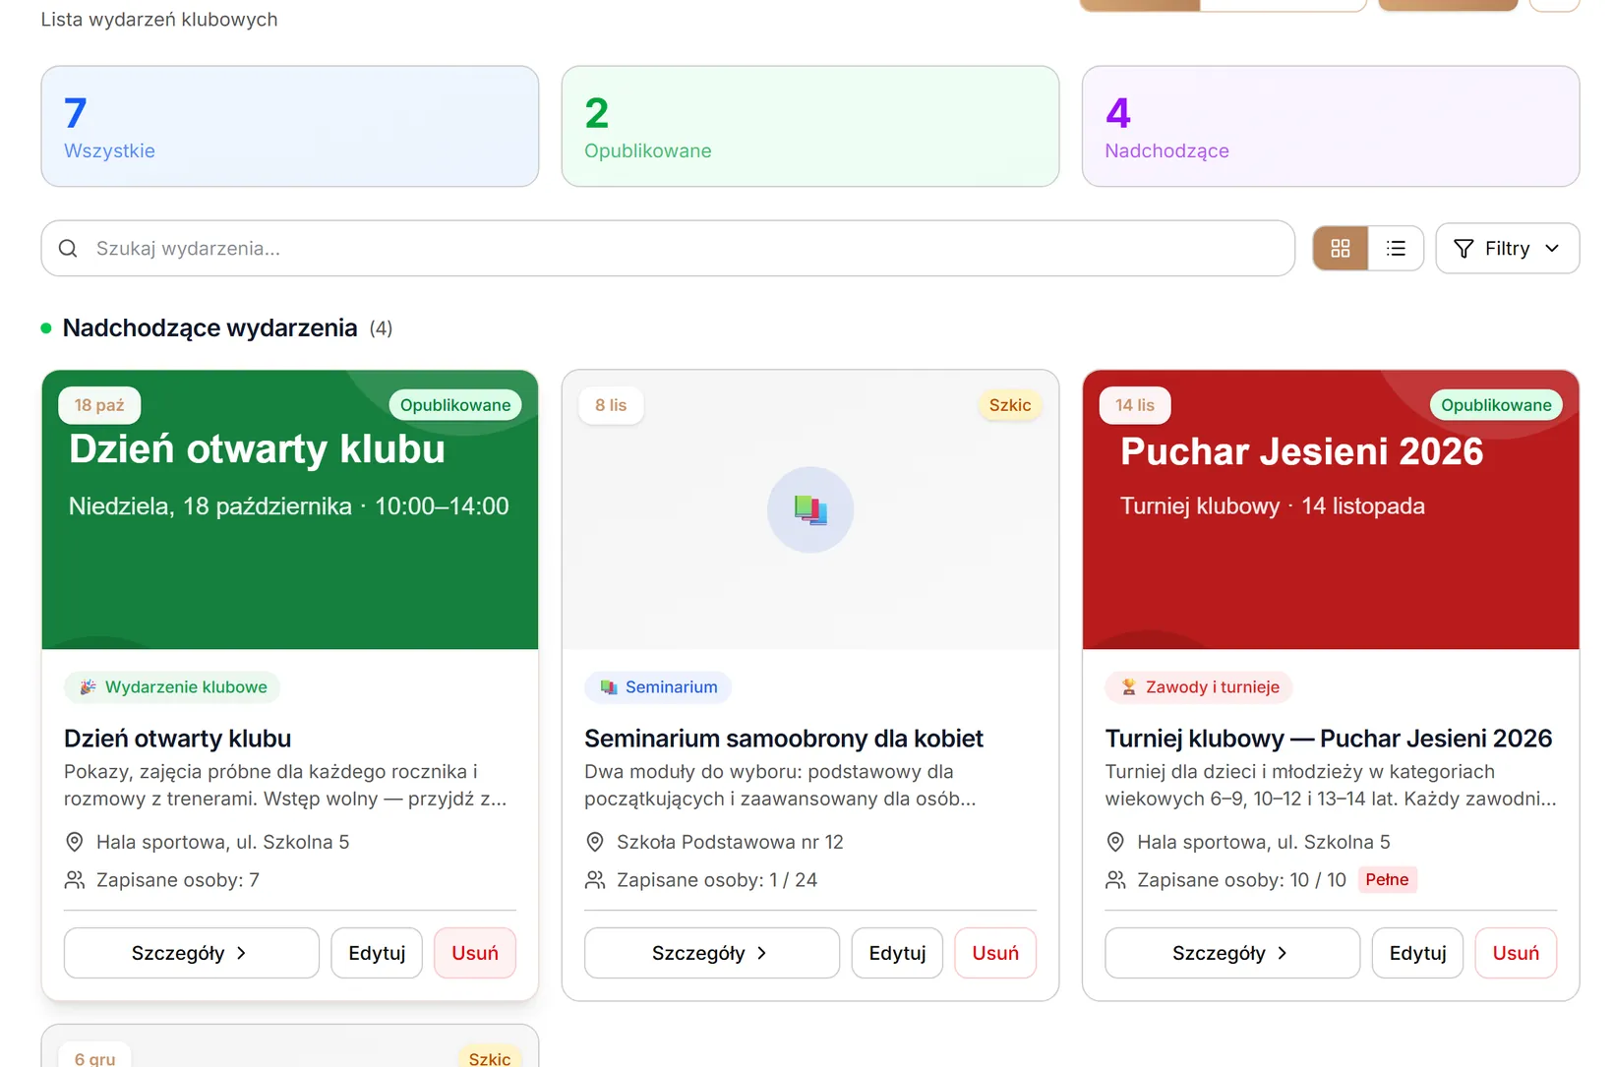This screenshot has width=1613, height=1067.
Task: Select the Nadchodzące stat card
Action: pyautogui.click(x=1331, y=127)
